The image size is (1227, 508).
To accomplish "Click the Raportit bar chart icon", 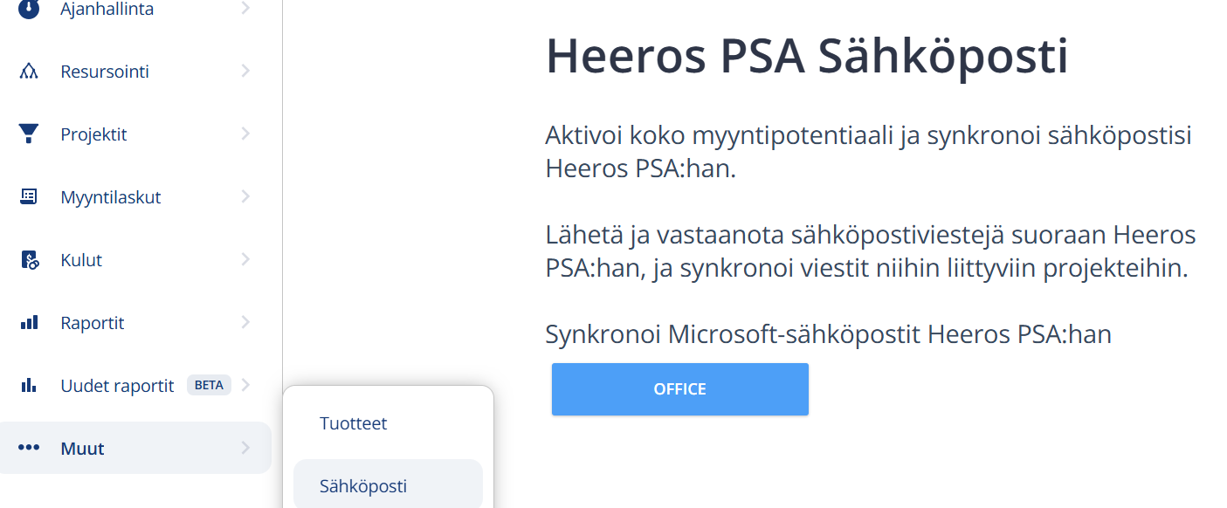I will [x=29, y=322].
